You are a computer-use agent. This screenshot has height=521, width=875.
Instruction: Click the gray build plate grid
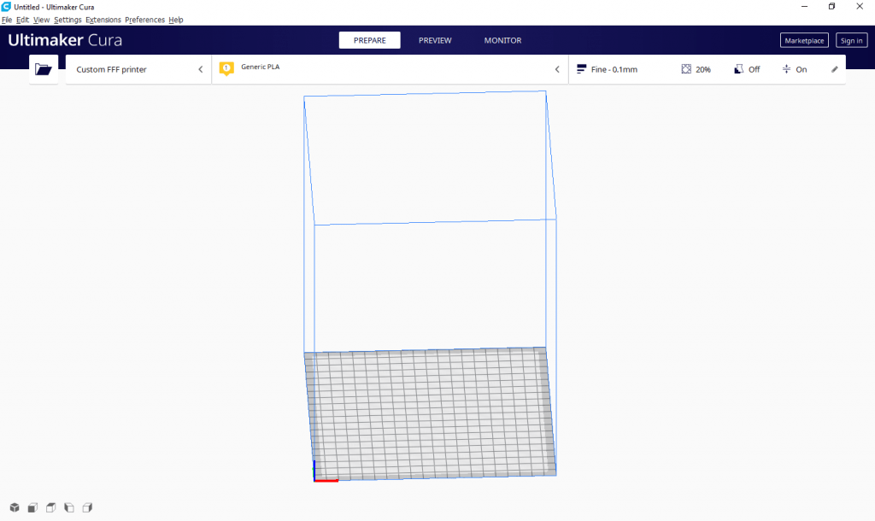pos(431,414)
